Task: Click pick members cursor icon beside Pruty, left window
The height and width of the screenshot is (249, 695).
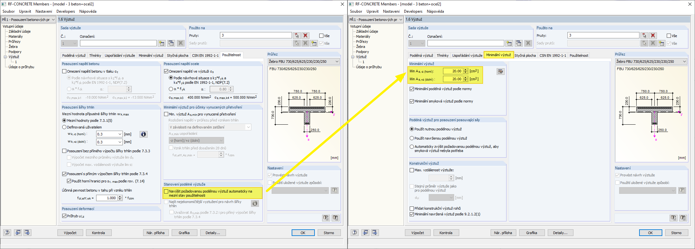Action: click(296, 36)
